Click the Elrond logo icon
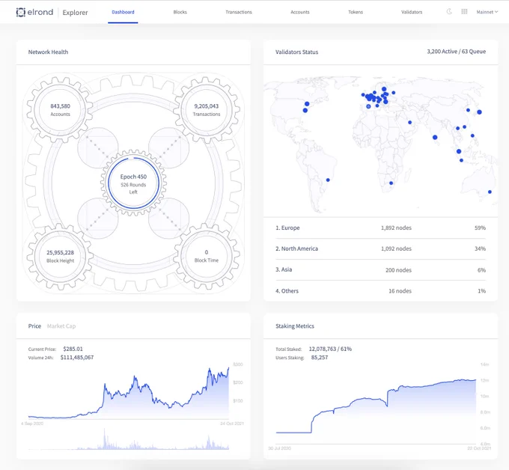Viewport: 509px width, 470px height. 21,12
